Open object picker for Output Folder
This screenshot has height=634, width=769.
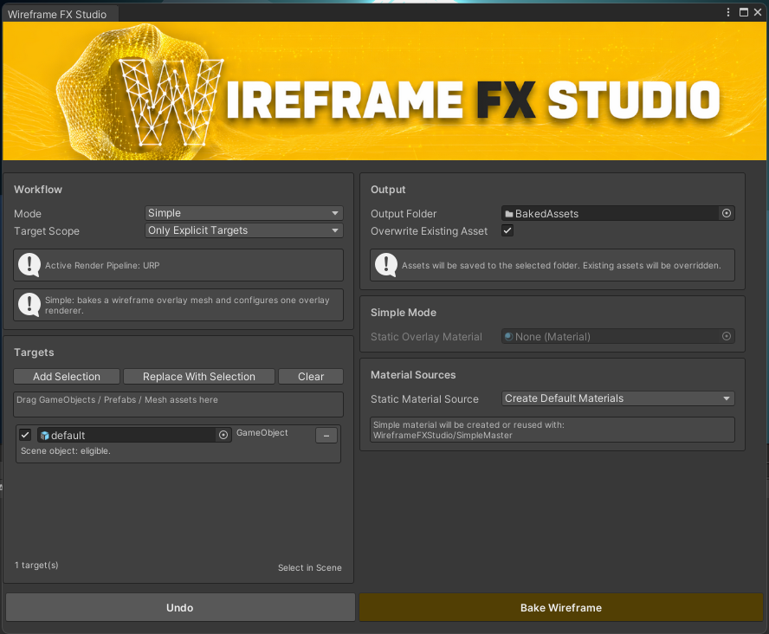coord(727,213)
